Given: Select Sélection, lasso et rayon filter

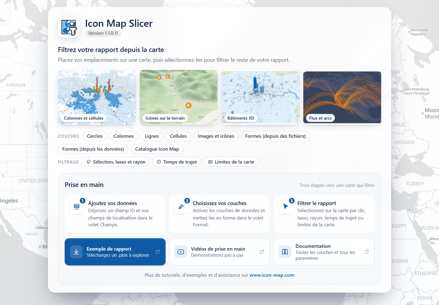Looking at the screenshot, I should point(116,162).
